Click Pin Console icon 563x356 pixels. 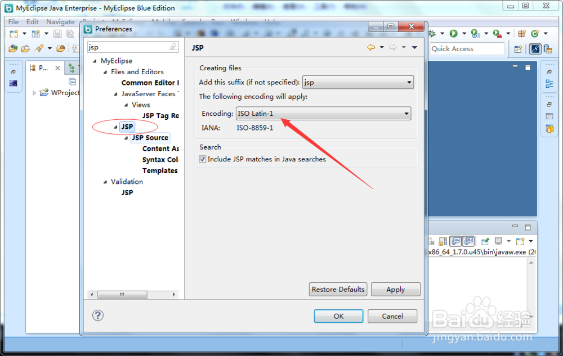485,241
